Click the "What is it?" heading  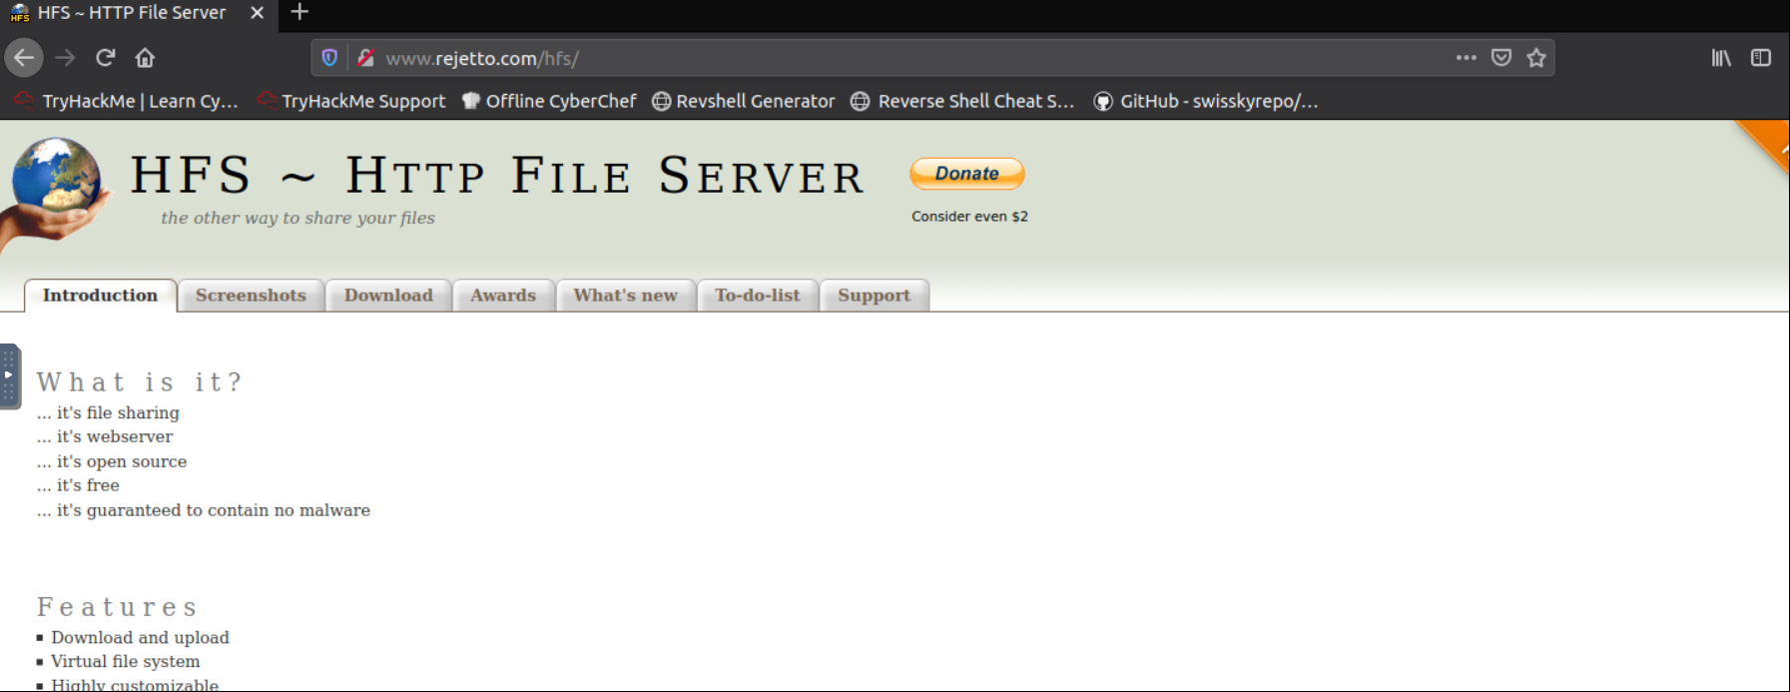tap(139, 382)
